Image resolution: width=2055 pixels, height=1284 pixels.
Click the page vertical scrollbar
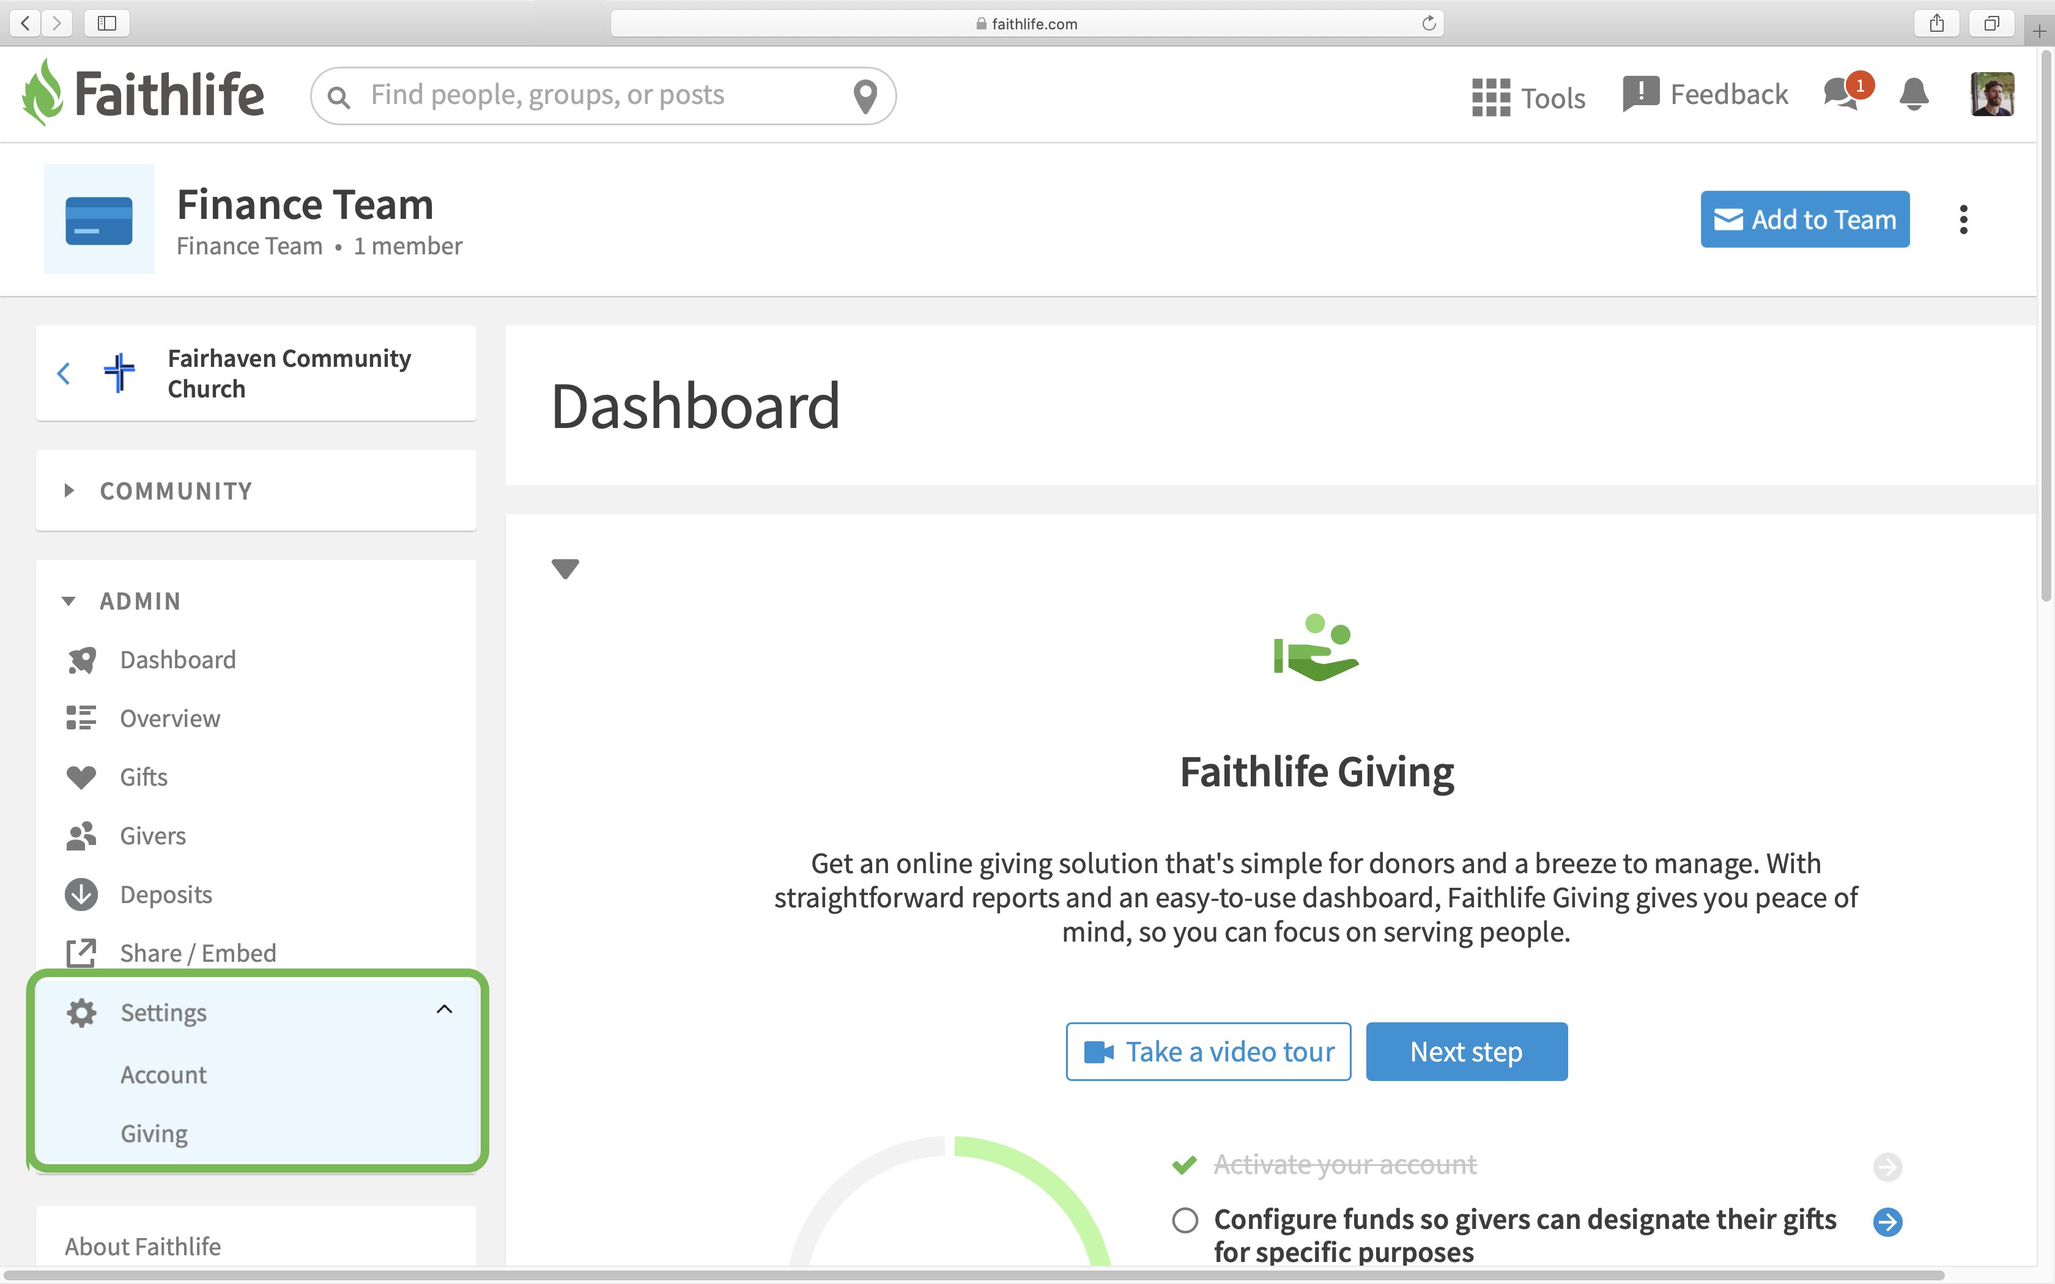click(2046, 327)
